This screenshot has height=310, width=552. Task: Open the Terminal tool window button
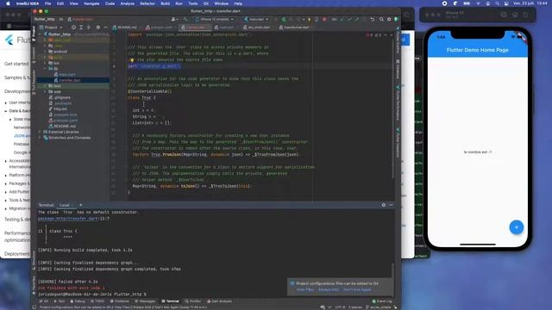(x=171, y=301)
